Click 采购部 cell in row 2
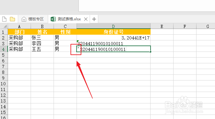The height and width of the screenshot is (119, 215). point(19,38)
